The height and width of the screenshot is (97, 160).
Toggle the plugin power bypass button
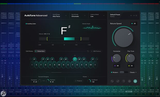point(135,81)
